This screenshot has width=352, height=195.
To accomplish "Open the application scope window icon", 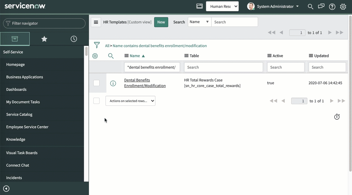I will [199, 6].
